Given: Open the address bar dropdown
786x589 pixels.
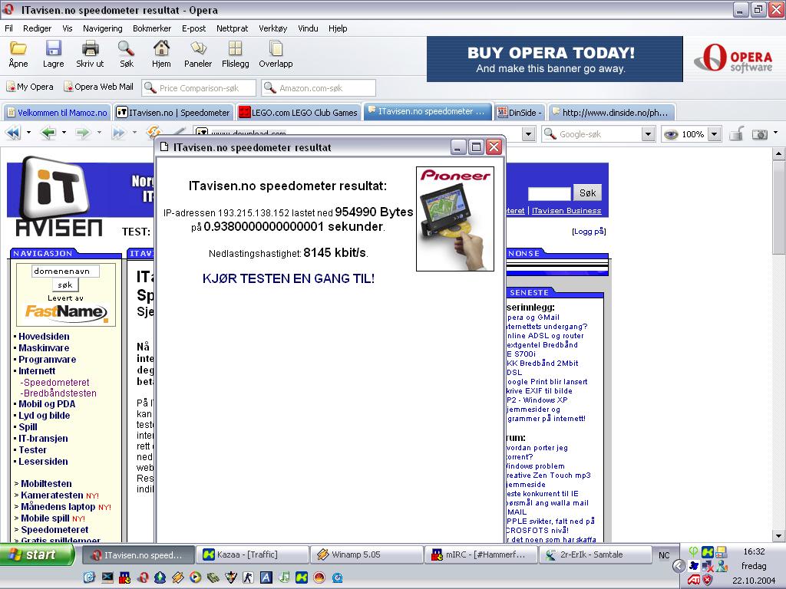Looking at the screenshot, I should [x=528, y=133].
